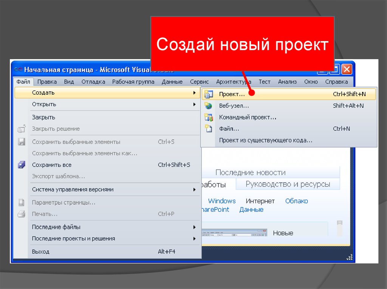Expand Система управления версиями submenu arrow
Screen dimensions: 387x289
tap(194, 190)
